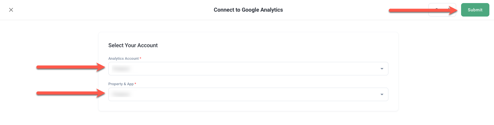Click the "Connect to Google Analytics" title
Image resolution: width=494 pixels, height=125 pixels.
248,10
